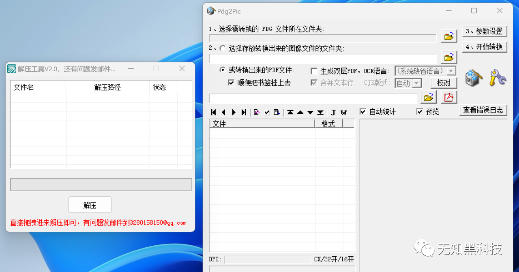Click red email hint text in unzip tool
519x272 pixels.
tap(98, 223)
